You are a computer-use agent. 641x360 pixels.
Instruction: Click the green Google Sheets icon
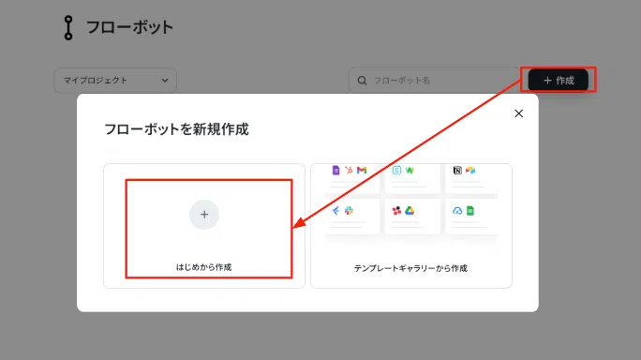470,211
